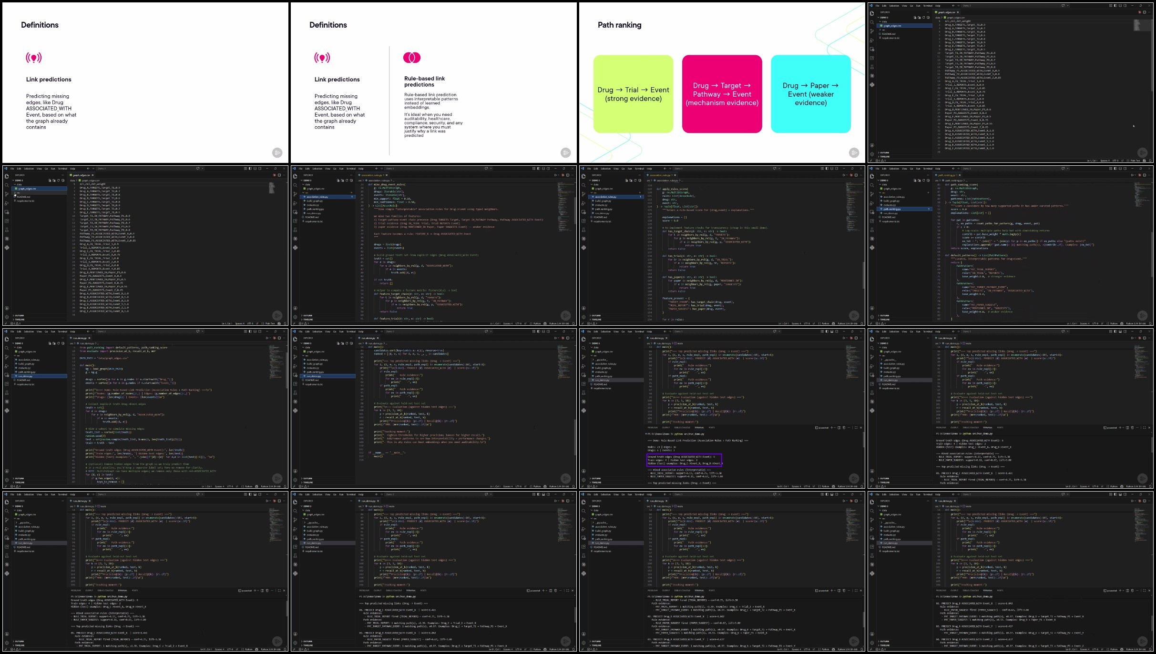Image resolution: width=1156 pixels, height=654 pixels.
Task: Kill terminal via trash icon in purple-highlighted frame
Action: [x=844, y=428]
